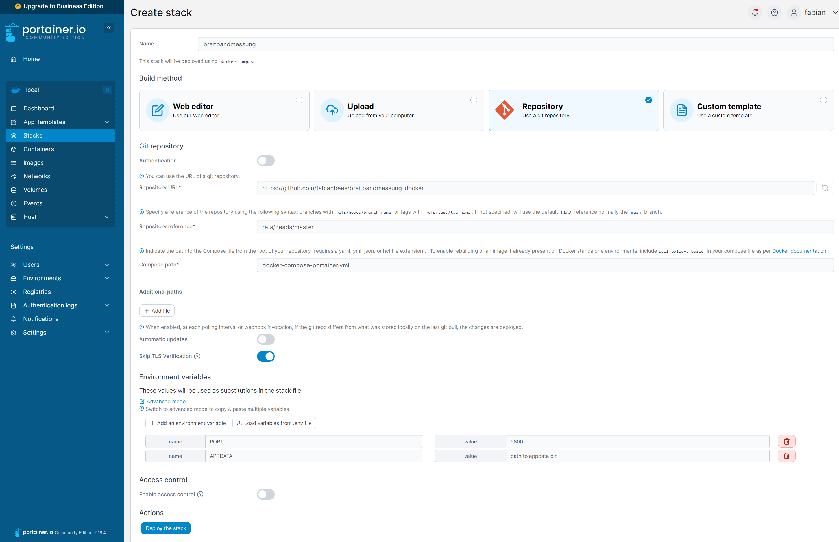Collapse the sidebar with double-chevron icon
Viewport: 839px width, 542px height.
109,28
